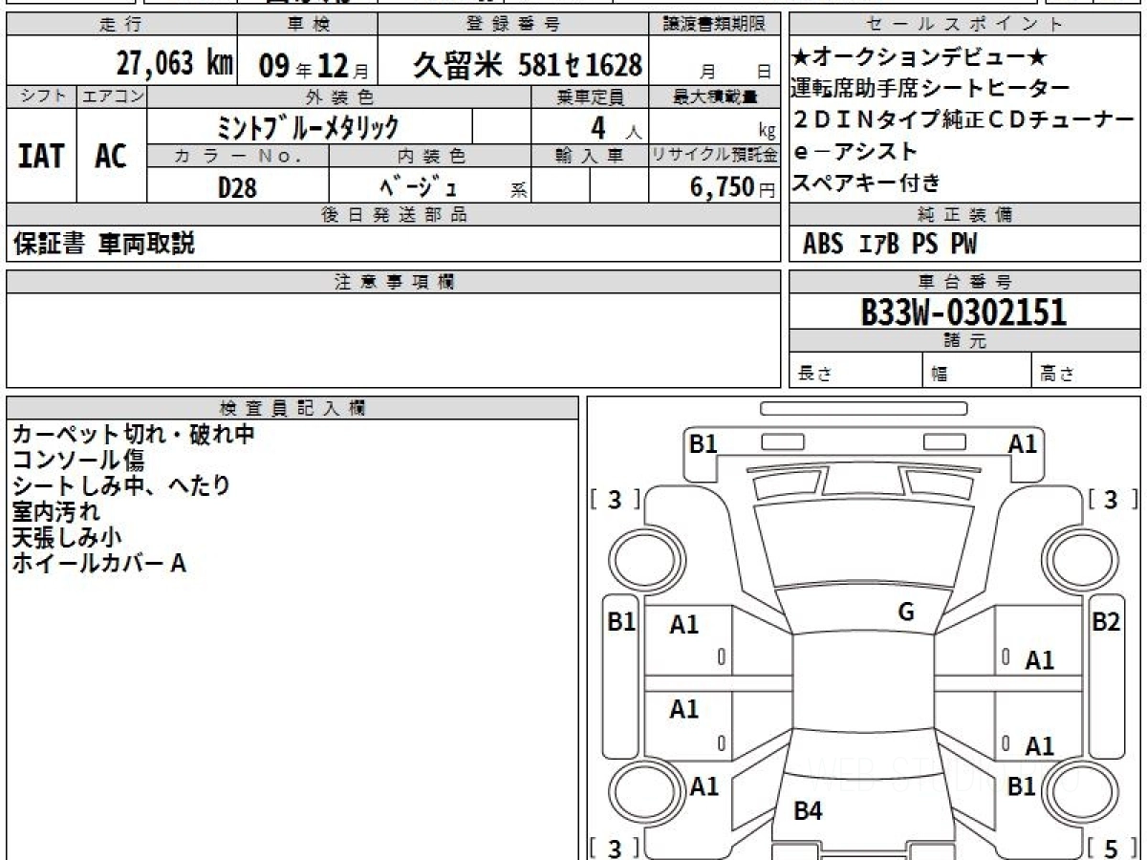
Task: Click the シフト header cell
Action: pos(42,97)
